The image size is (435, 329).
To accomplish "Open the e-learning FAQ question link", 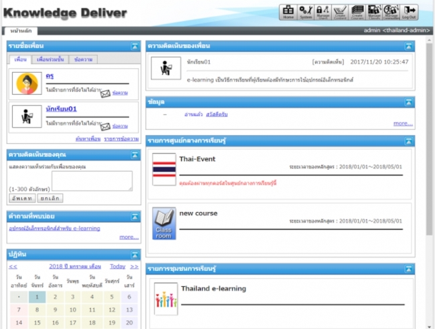I will pyautogui.click(x=55, y=229).
